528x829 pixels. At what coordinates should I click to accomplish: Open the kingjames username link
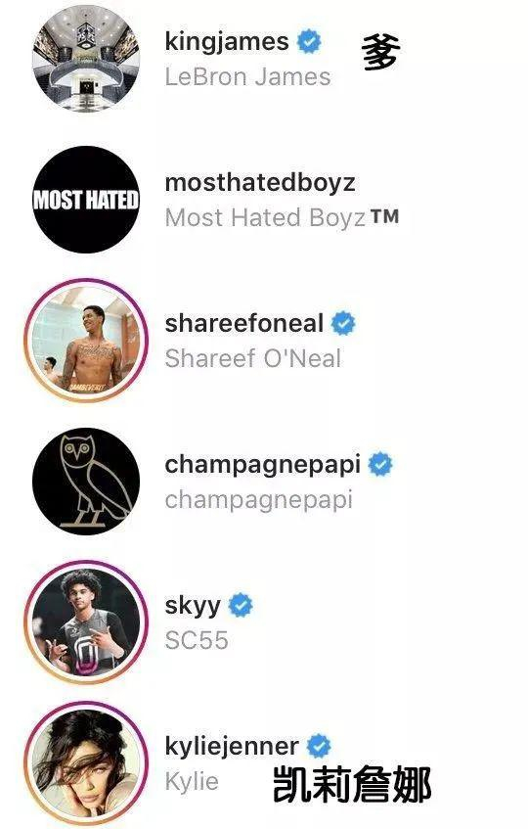click(x=227, y=42)
